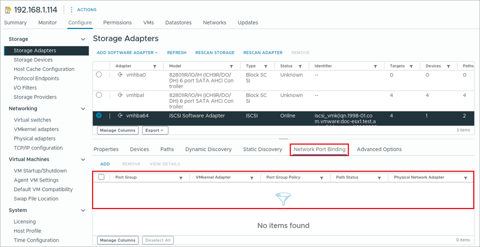Select the vmhba1 radio button
The image size is (480, 247).
click(x=99, y=95)
